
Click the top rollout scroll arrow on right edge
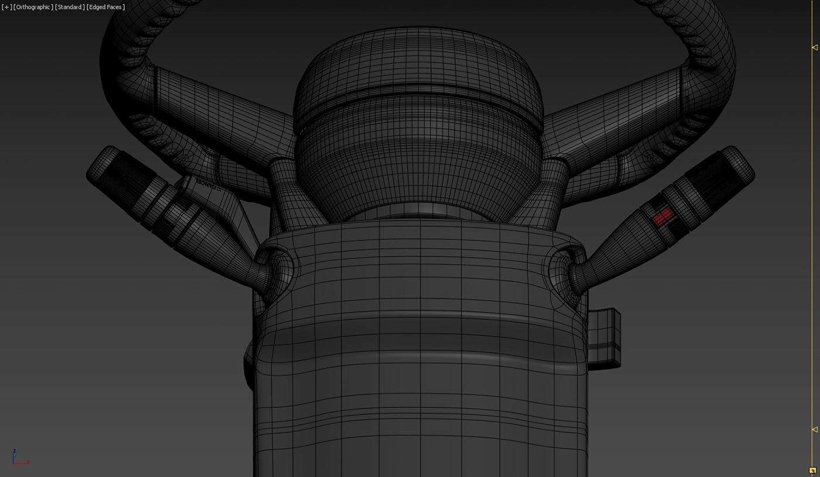(x=814, y=47)
